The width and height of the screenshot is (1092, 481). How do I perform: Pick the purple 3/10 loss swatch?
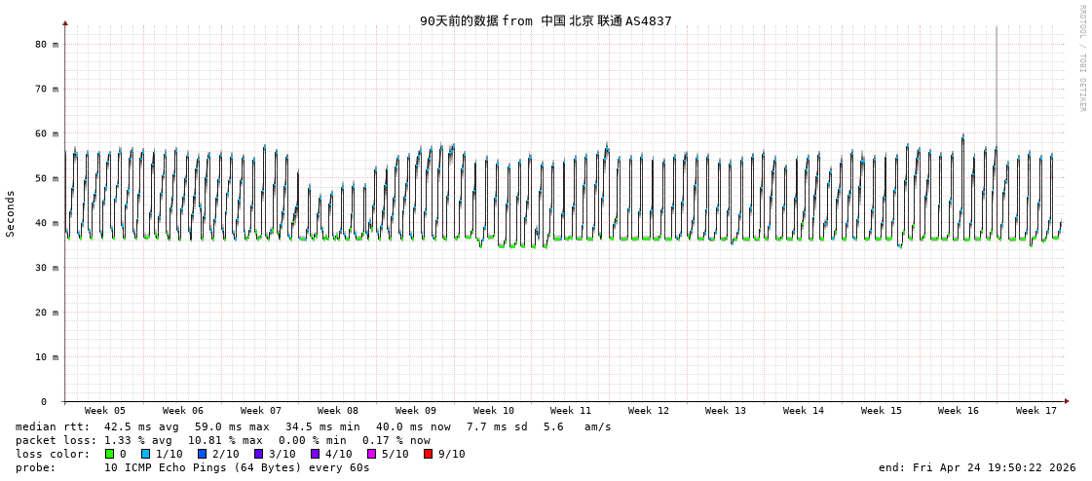(259, 454)
